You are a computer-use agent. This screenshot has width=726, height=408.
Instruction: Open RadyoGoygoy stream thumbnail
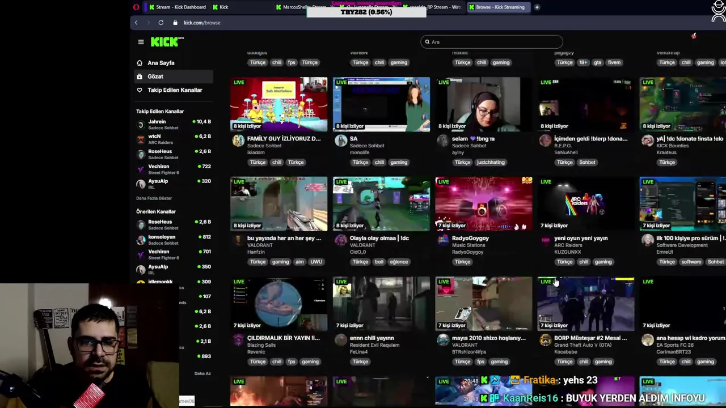tap(483, 204)
